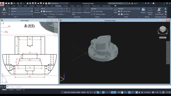Select the Centerline tool
Screen dimensions: 171x96
[x=79, y=11]
